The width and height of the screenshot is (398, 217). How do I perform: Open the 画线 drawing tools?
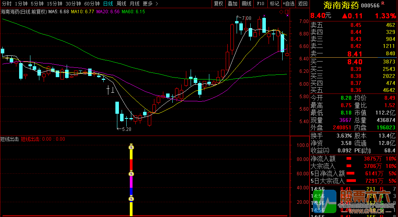[246, 4]
